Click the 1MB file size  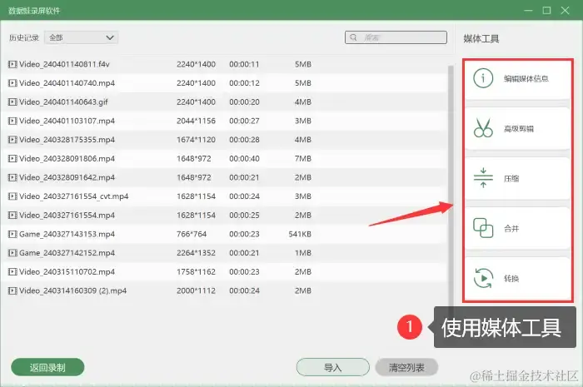pyautogui.click(x=303, y=253)
